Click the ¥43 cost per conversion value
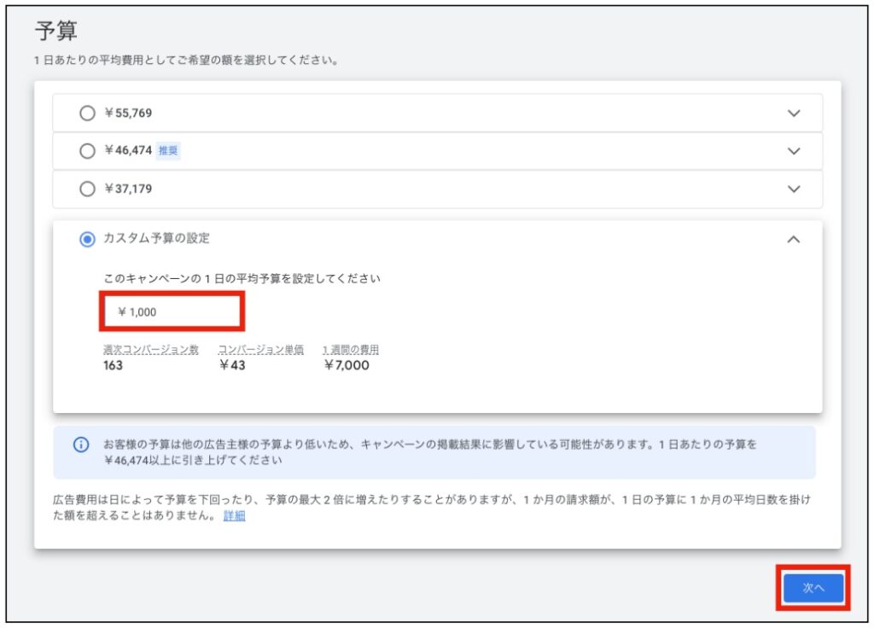The width and height of the screenshot is (874, 628). click(x=231, y=365)
